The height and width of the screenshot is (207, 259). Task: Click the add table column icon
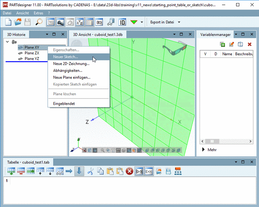click(x=31, y=171)
